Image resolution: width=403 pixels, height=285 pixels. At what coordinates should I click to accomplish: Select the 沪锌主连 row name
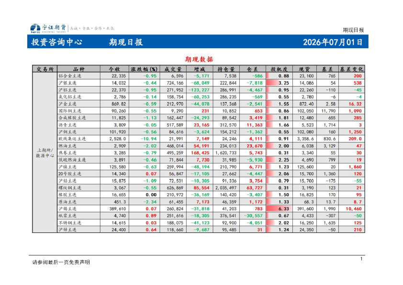pos(67,230)
